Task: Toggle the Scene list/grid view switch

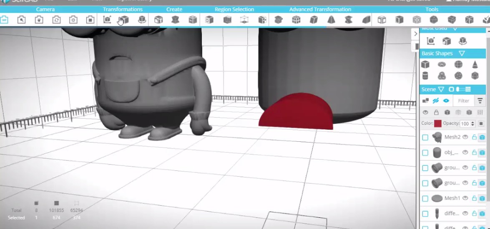Action: [460, 89]
